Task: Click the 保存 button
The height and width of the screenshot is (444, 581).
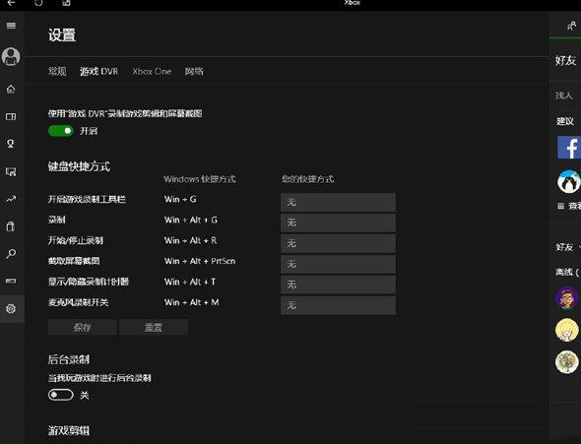Action: (83, 328)
